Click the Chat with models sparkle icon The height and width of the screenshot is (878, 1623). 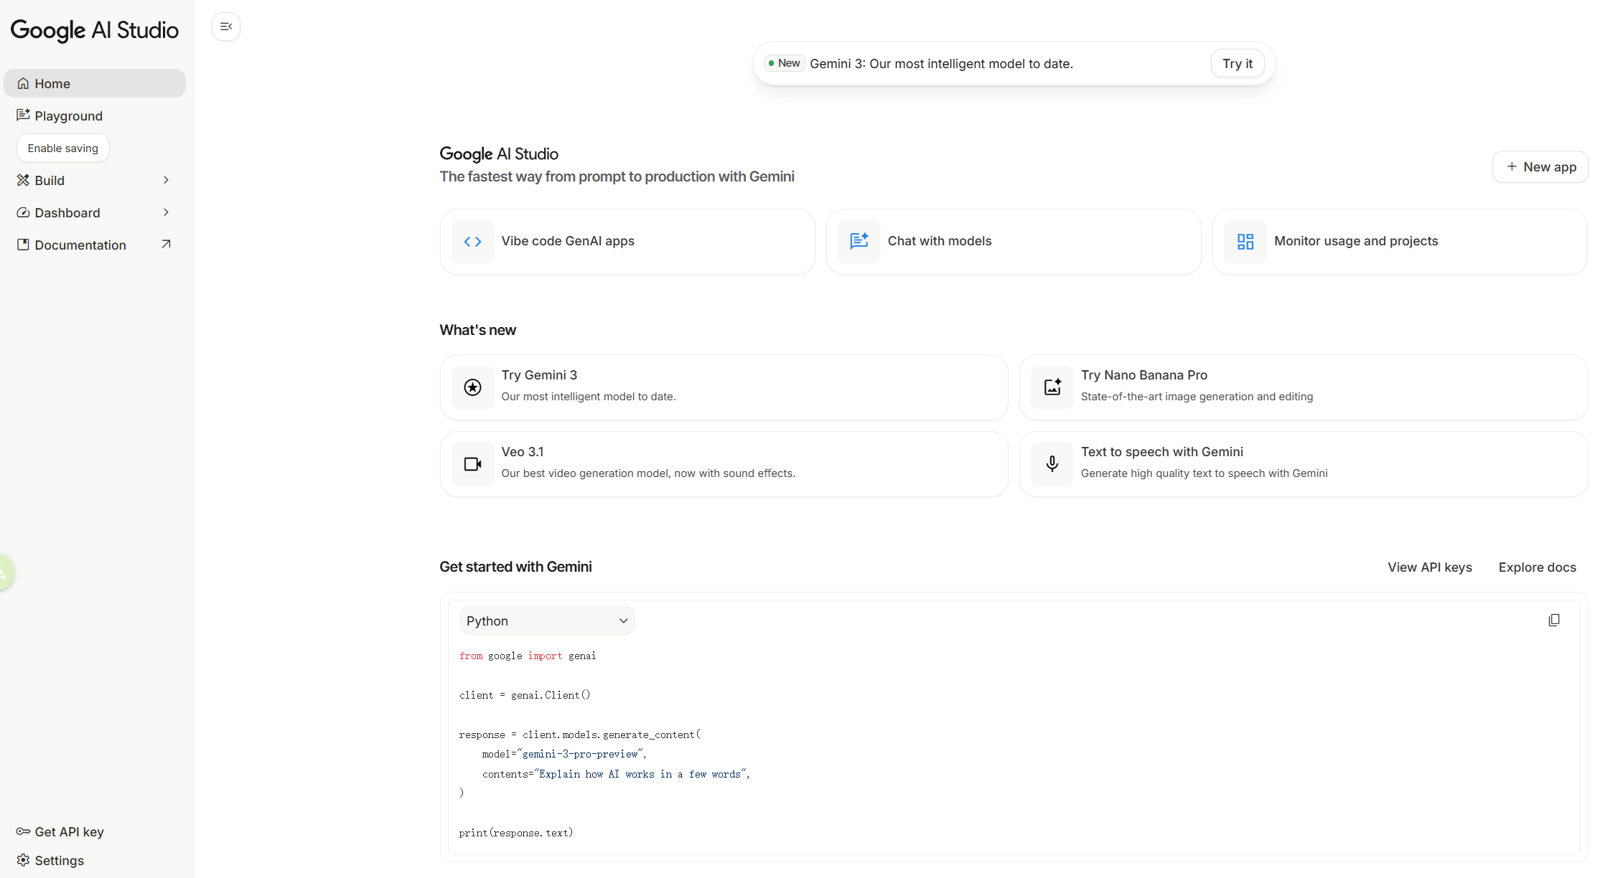[859, 242]
